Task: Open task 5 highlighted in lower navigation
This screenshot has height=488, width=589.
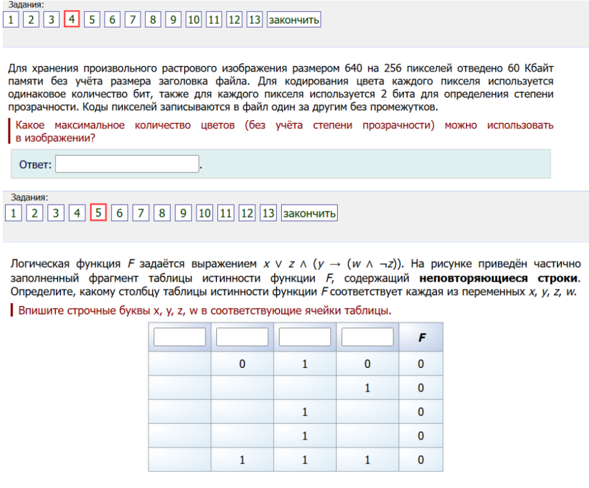Action: coord(98,214)
